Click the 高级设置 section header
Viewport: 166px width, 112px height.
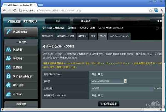click(21, 104)
